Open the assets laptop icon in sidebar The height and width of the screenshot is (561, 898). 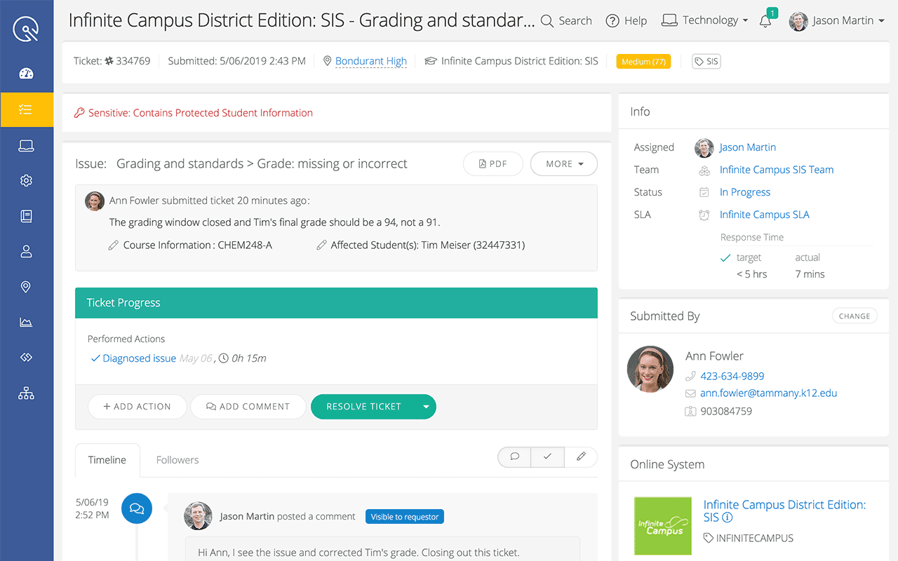click(x=27, y=146)
